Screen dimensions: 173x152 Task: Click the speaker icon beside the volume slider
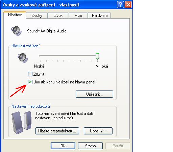pos(23,58)
